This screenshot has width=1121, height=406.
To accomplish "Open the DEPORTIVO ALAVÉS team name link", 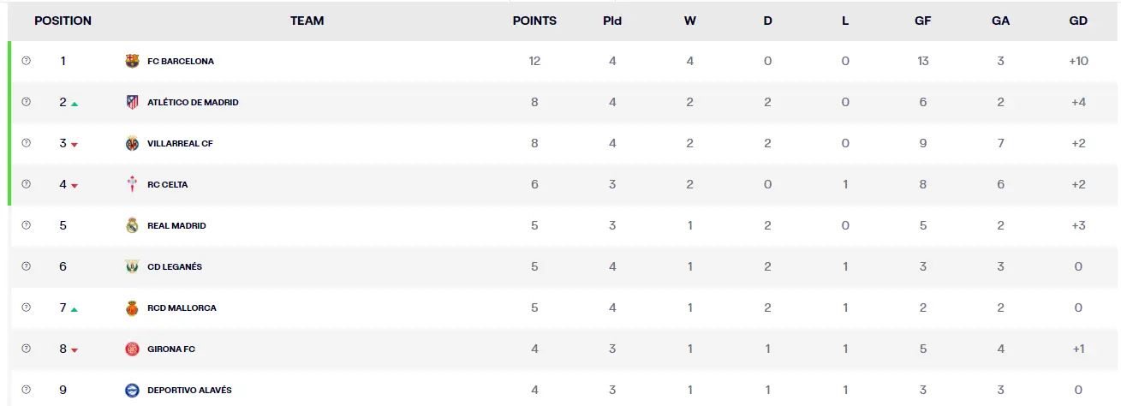I will tap(189, 391).
